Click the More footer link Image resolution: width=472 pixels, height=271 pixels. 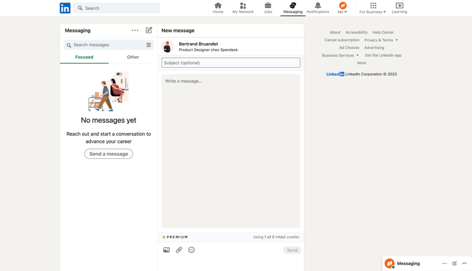click(362, 63)
